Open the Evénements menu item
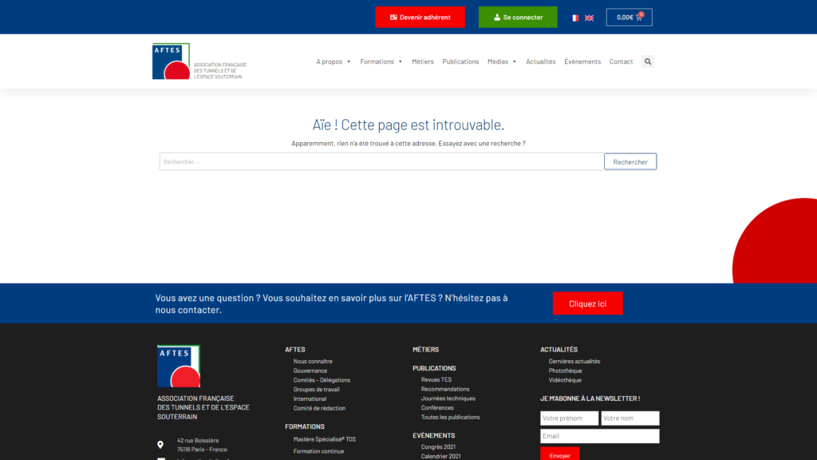Viewport: 817px width, 460px height. (x=582, y=61)
